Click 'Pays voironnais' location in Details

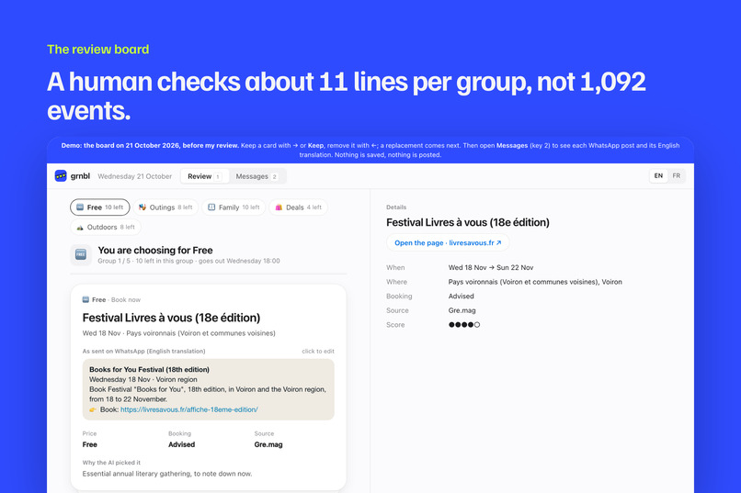[535, 282]
